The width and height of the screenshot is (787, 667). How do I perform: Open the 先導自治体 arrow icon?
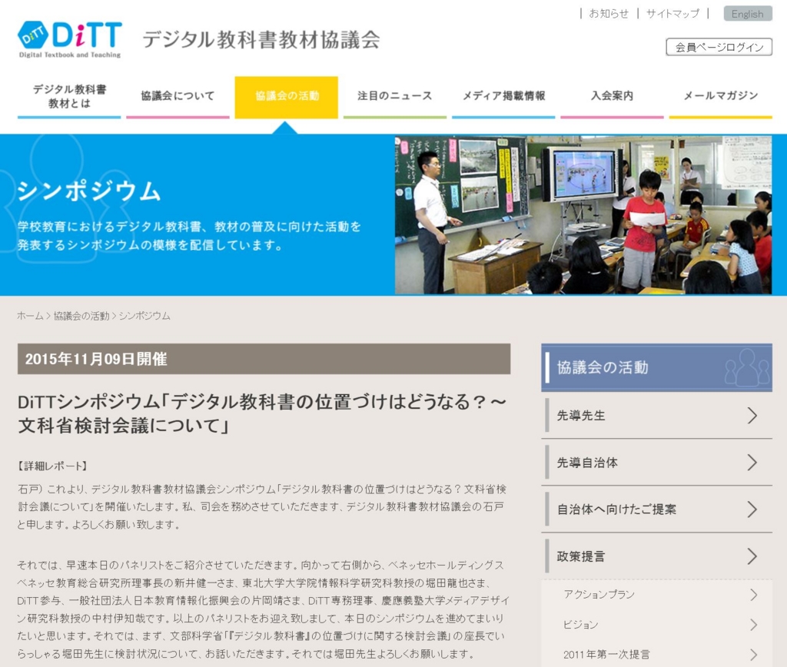(753, 462)
